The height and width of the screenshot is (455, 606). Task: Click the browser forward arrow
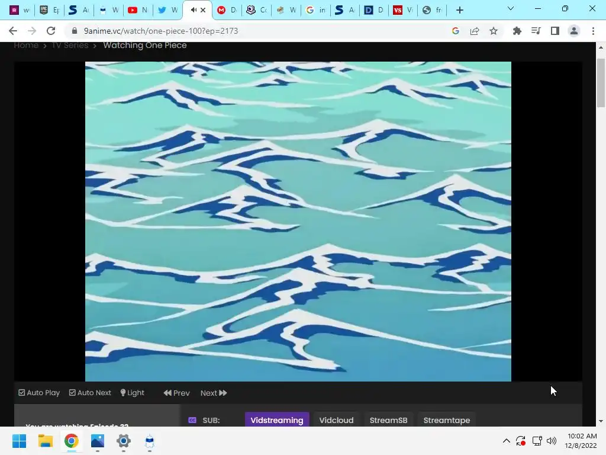click(x=32, y=31)
